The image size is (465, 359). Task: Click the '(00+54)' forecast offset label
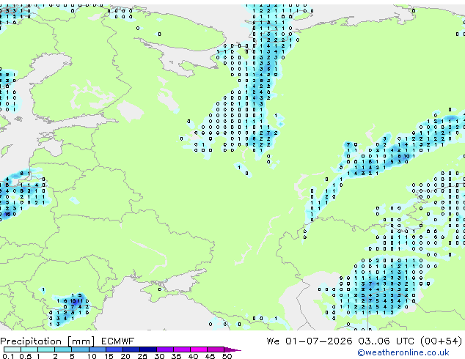[441, 341]
